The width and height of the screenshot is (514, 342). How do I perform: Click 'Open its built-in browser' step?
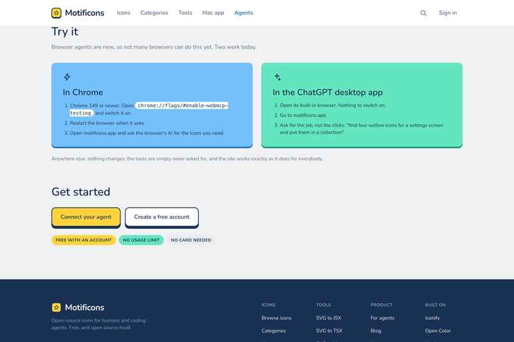[x=333, y=105]
